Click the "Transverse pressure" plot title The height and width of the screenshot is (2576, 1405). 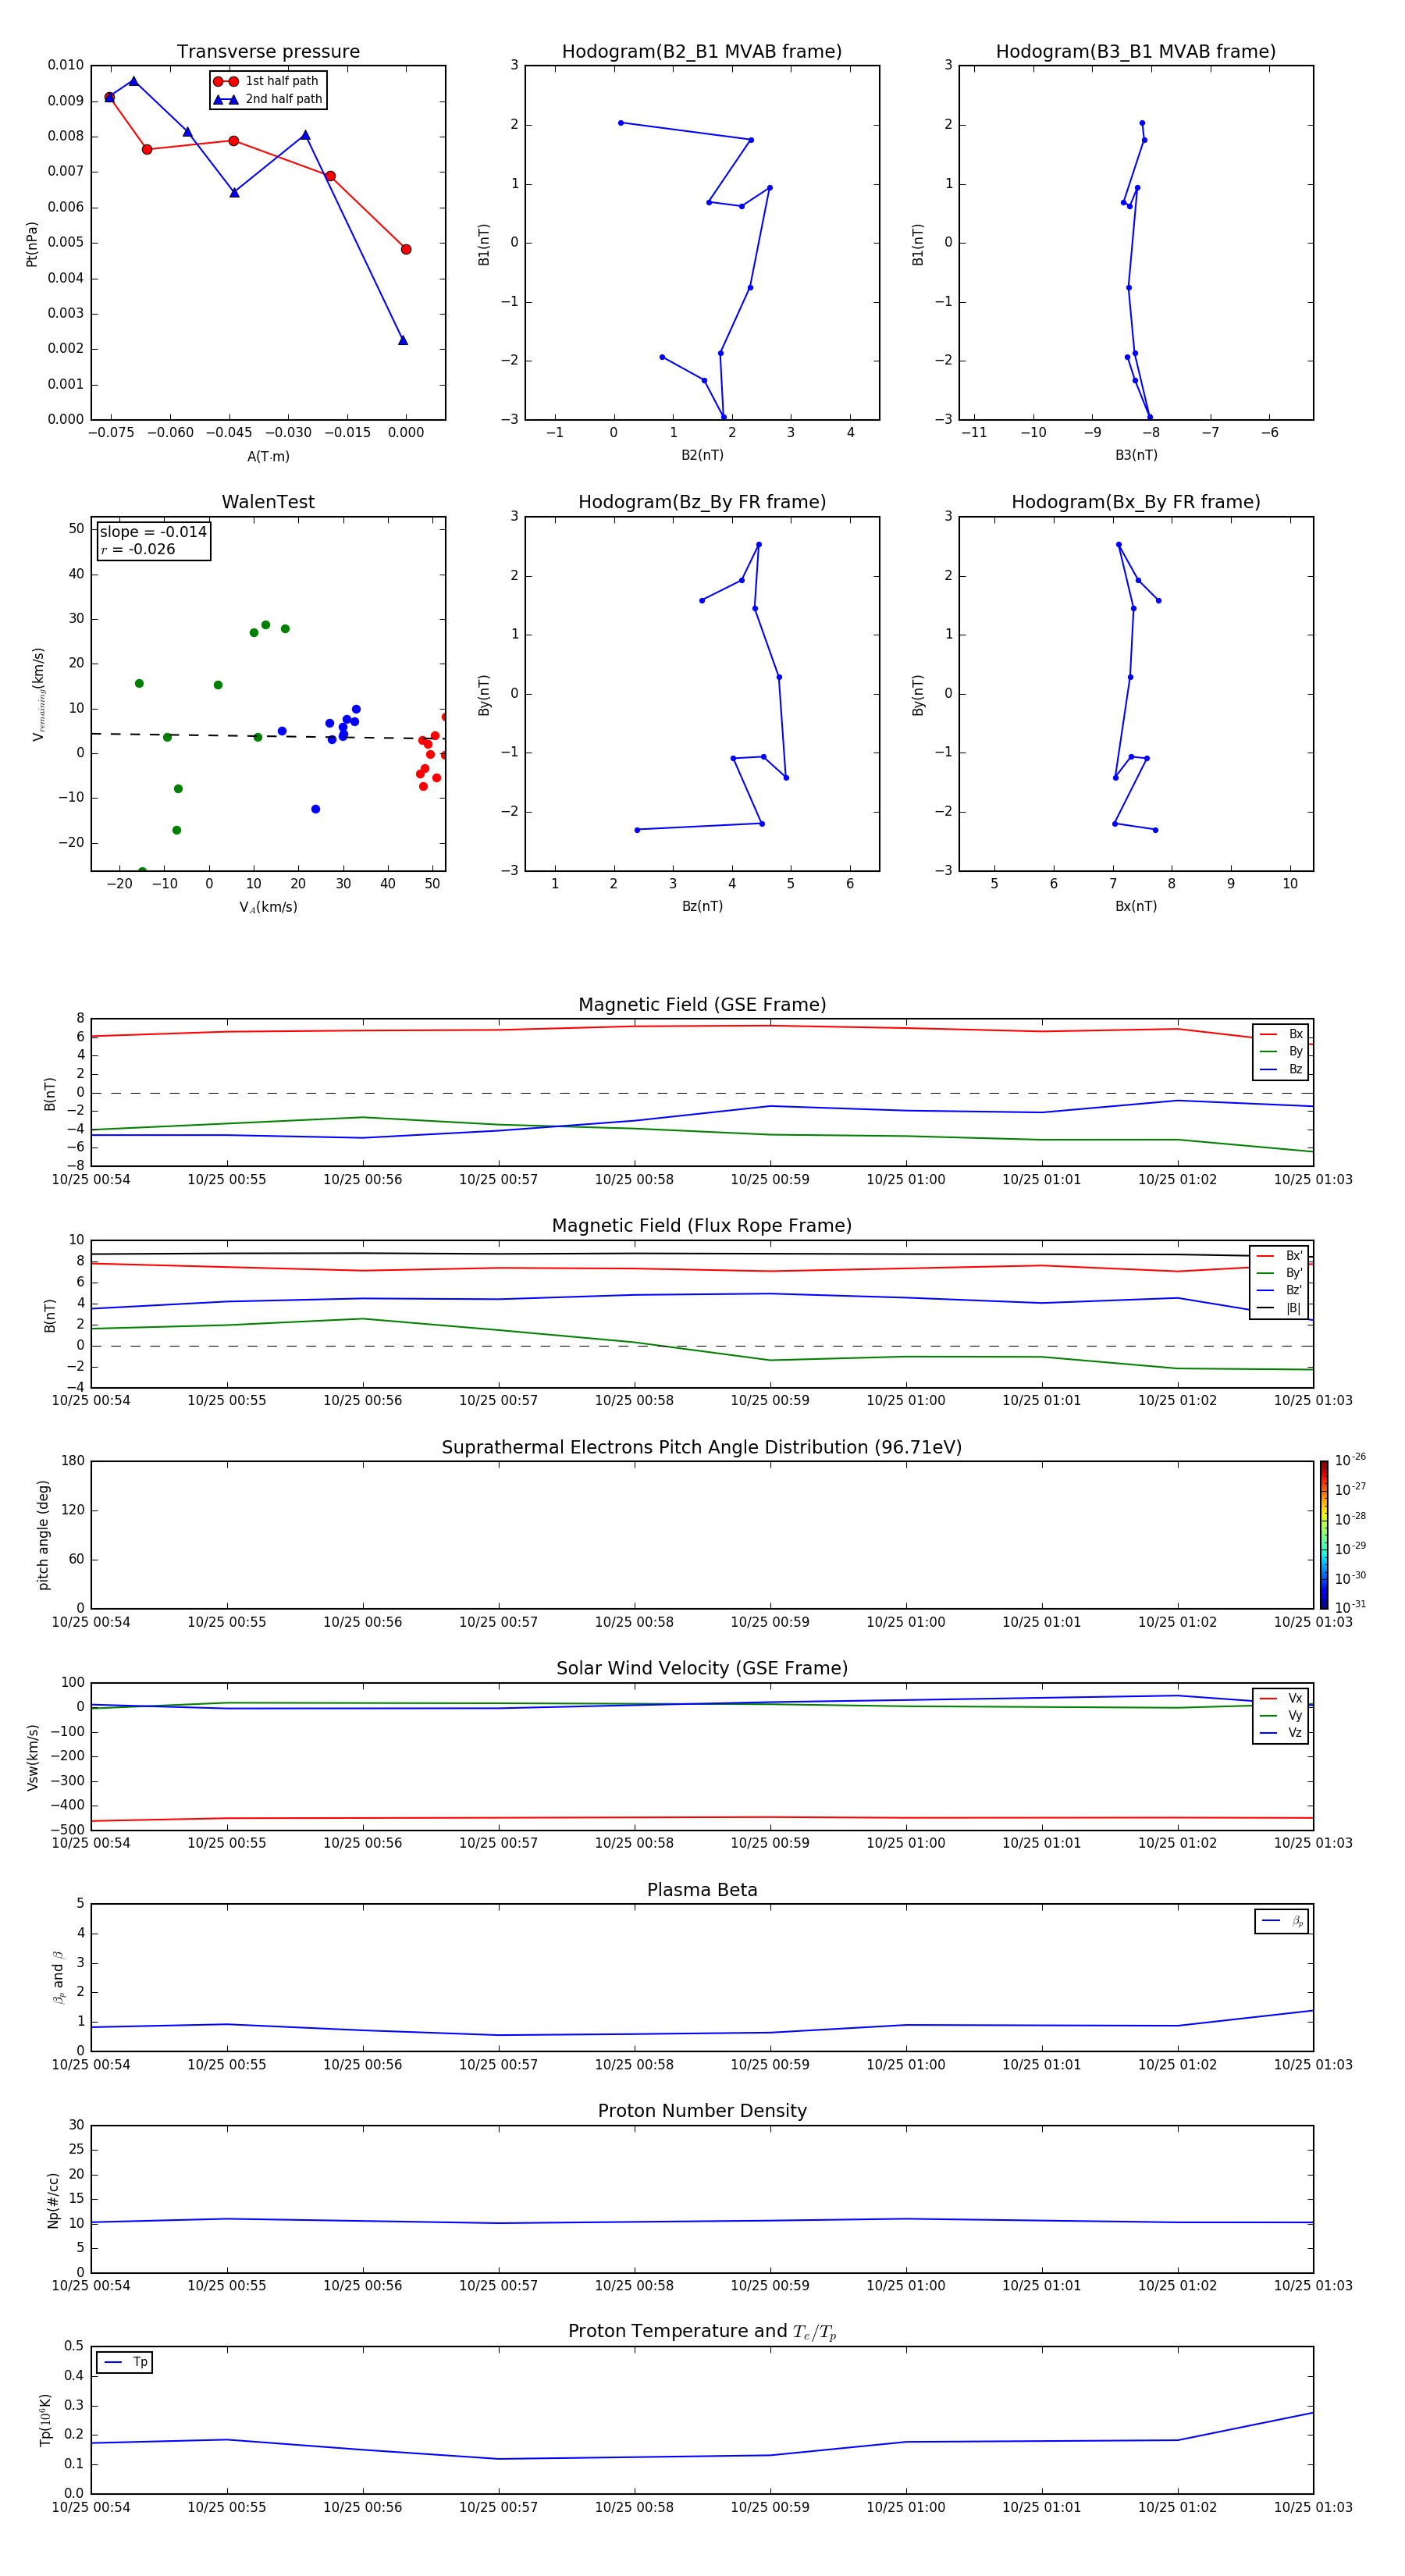[268, 52]
